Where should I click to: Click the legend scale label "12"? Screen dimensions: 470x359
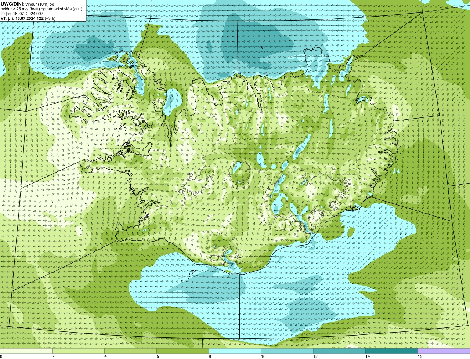[x=315, y=356]
